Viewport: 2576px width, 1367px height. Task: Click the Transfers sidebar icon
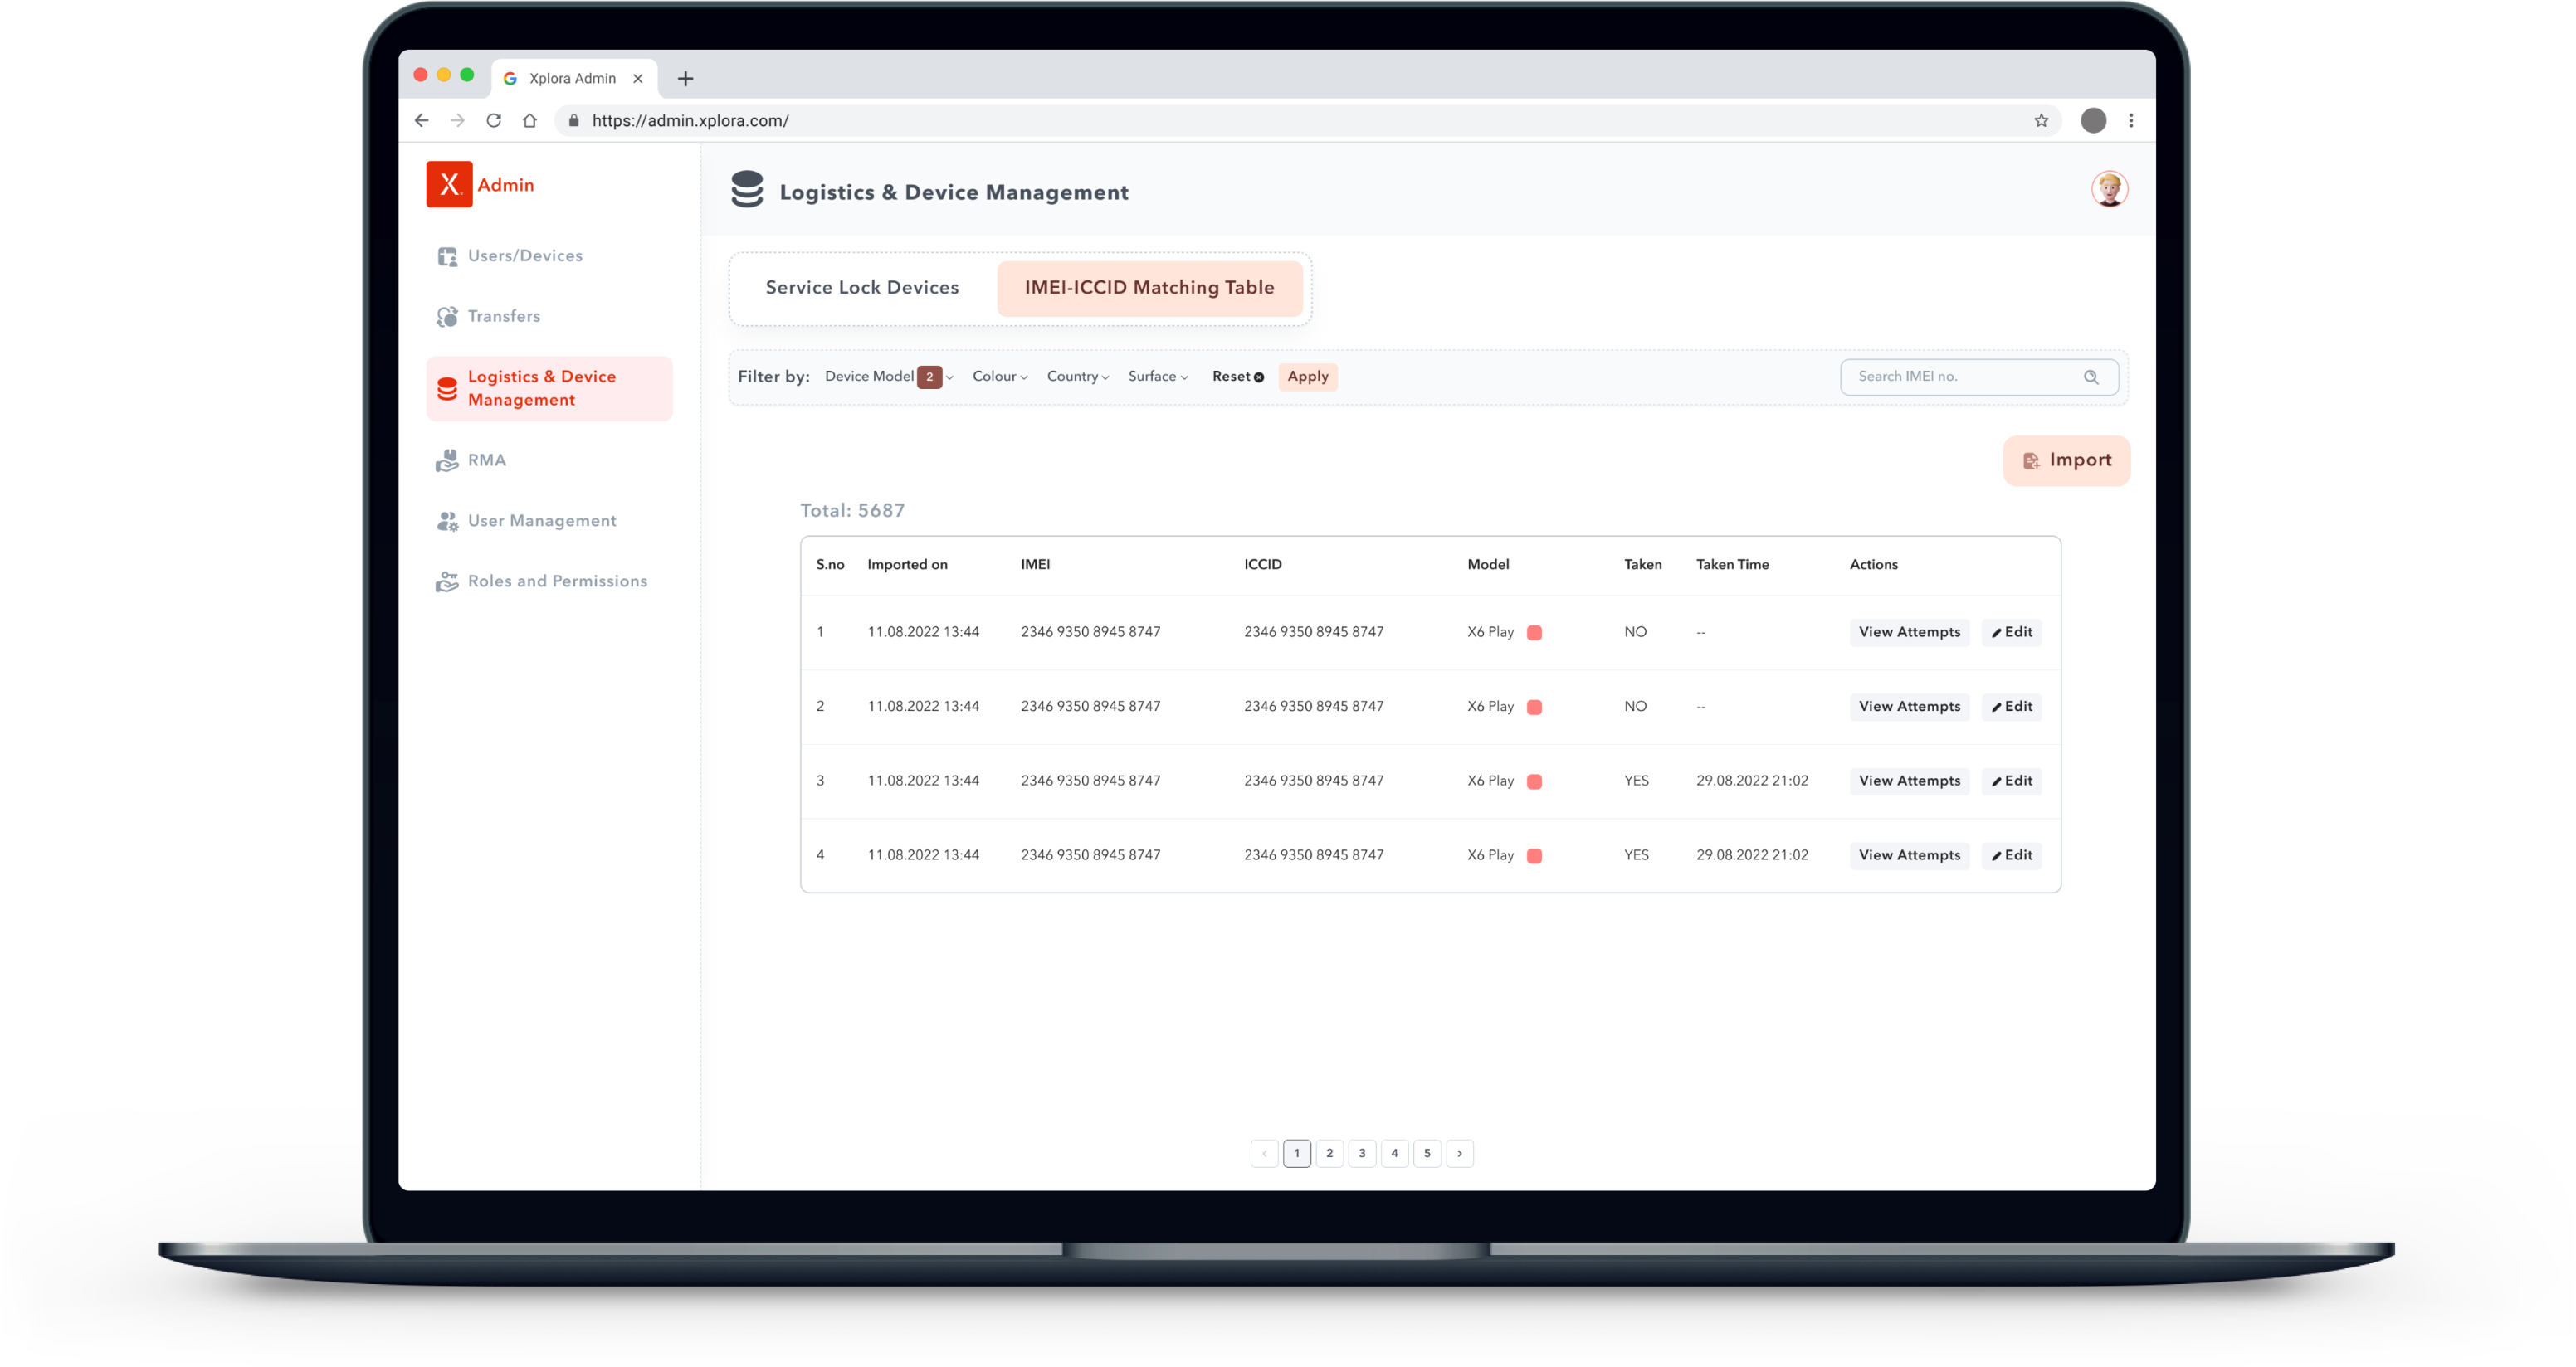pyautogui.click(x=447, y=317)
